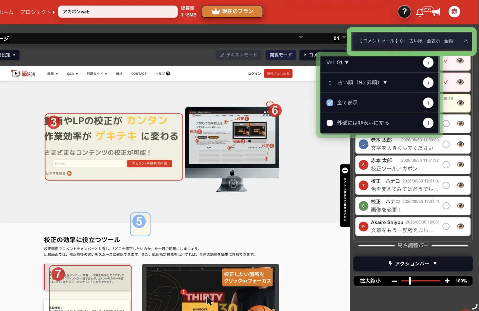Click the THIRTY basketball preview image
Screen dimensions: 479x311
210,287
